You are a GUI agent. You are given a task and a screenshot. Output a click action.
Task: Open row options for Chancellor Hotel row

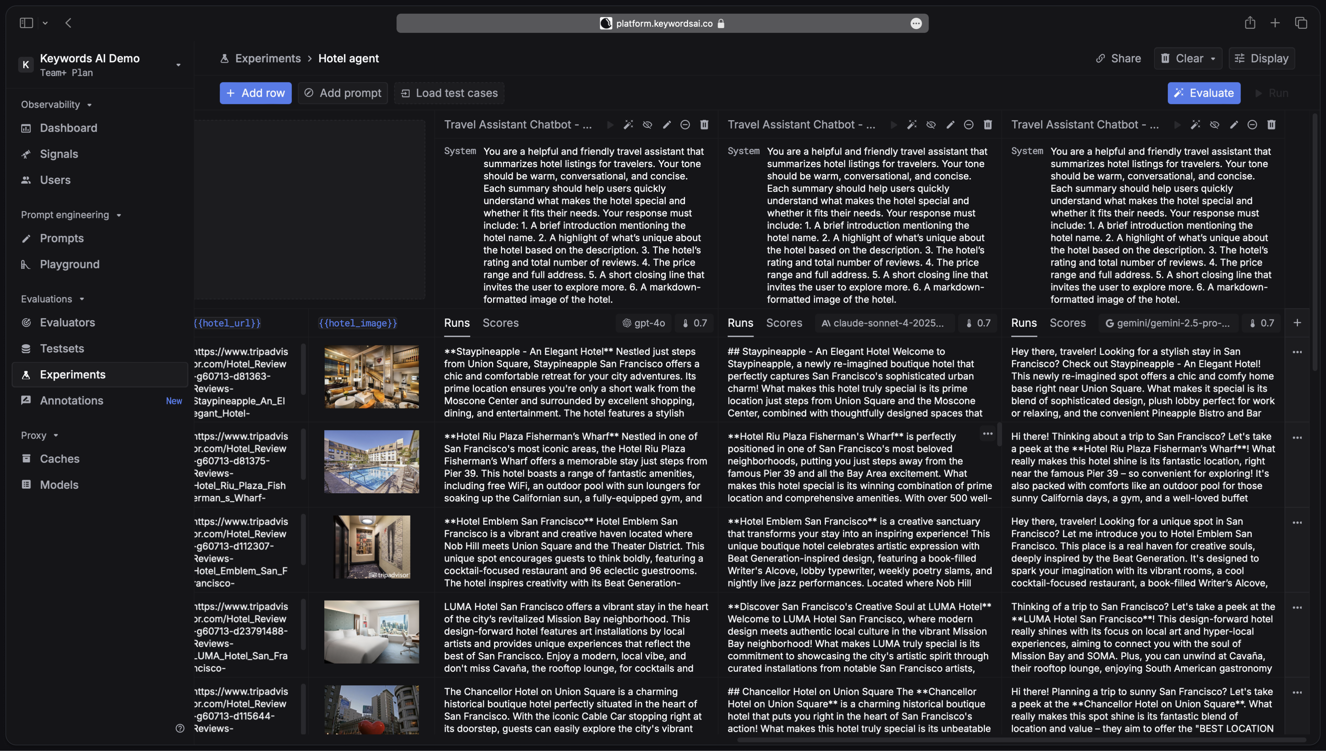[x=1298, y=693]
